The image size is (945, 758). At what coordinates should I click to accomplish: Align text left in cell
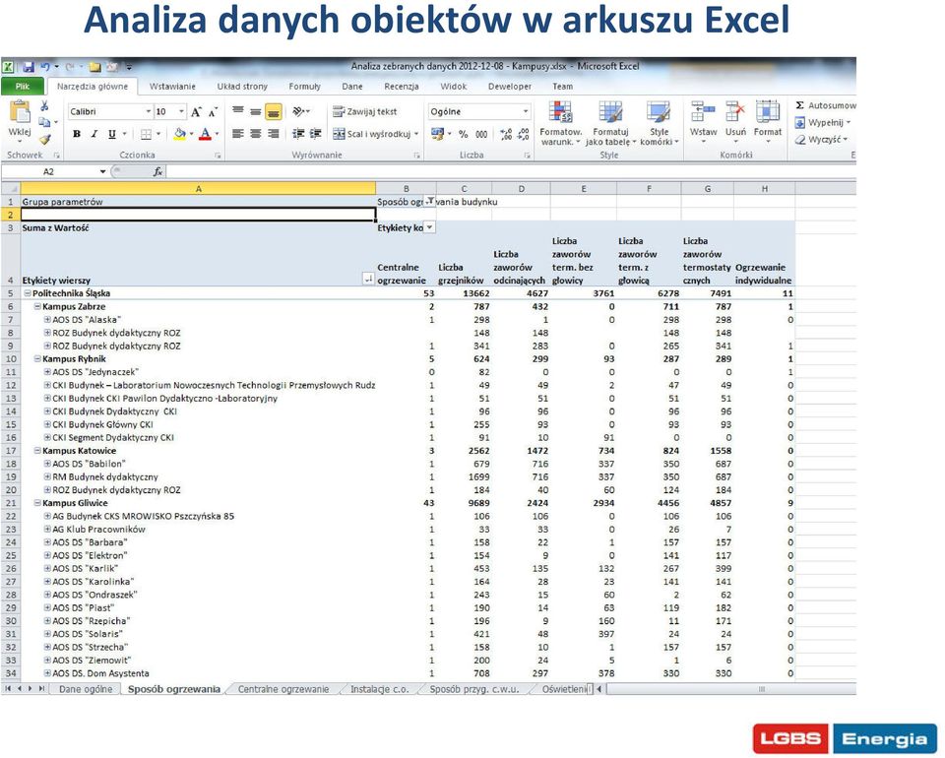pyautogui.click(x=238, y=134)
